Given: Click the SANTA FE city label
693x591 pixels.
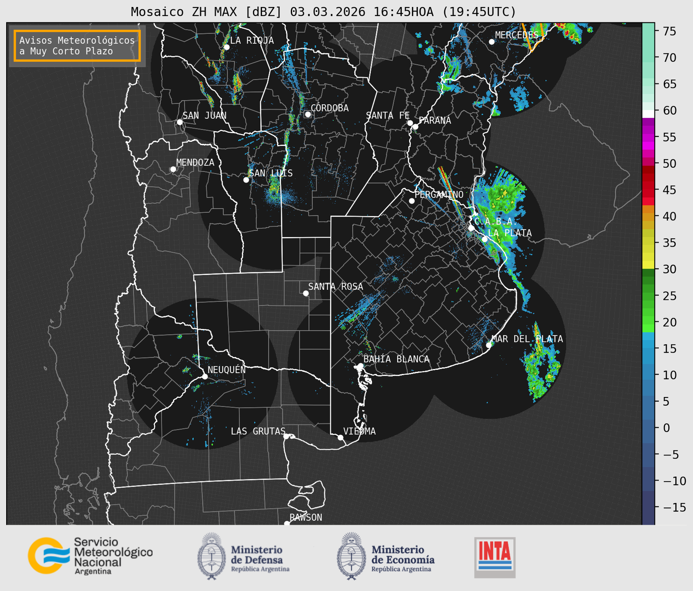Looking at the screenshot, I should tap(388, 116).
